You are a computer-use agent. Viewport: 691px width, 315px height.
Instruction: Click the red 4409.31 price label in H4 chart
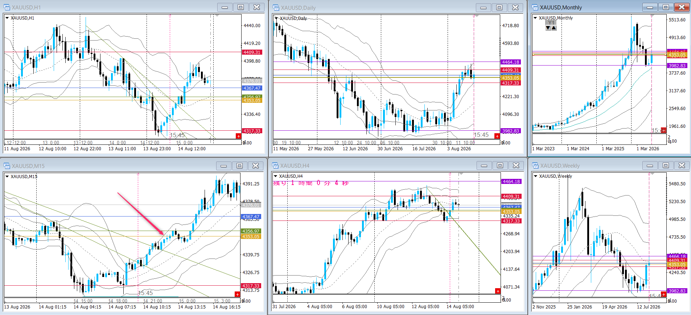pos(511,196)
